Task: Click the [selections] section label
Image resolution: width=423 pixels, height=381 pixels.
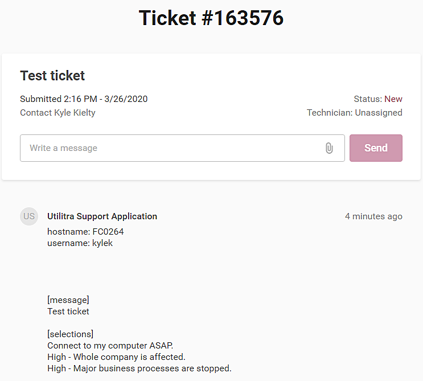Action: coord(71,334)
